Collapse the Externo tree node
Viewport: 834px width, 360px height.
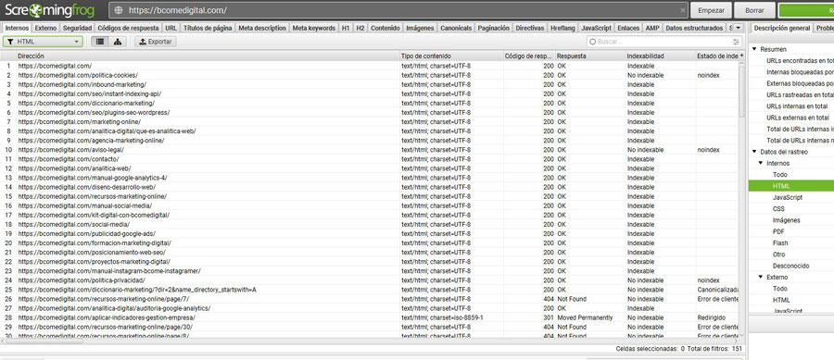(761, 277)
